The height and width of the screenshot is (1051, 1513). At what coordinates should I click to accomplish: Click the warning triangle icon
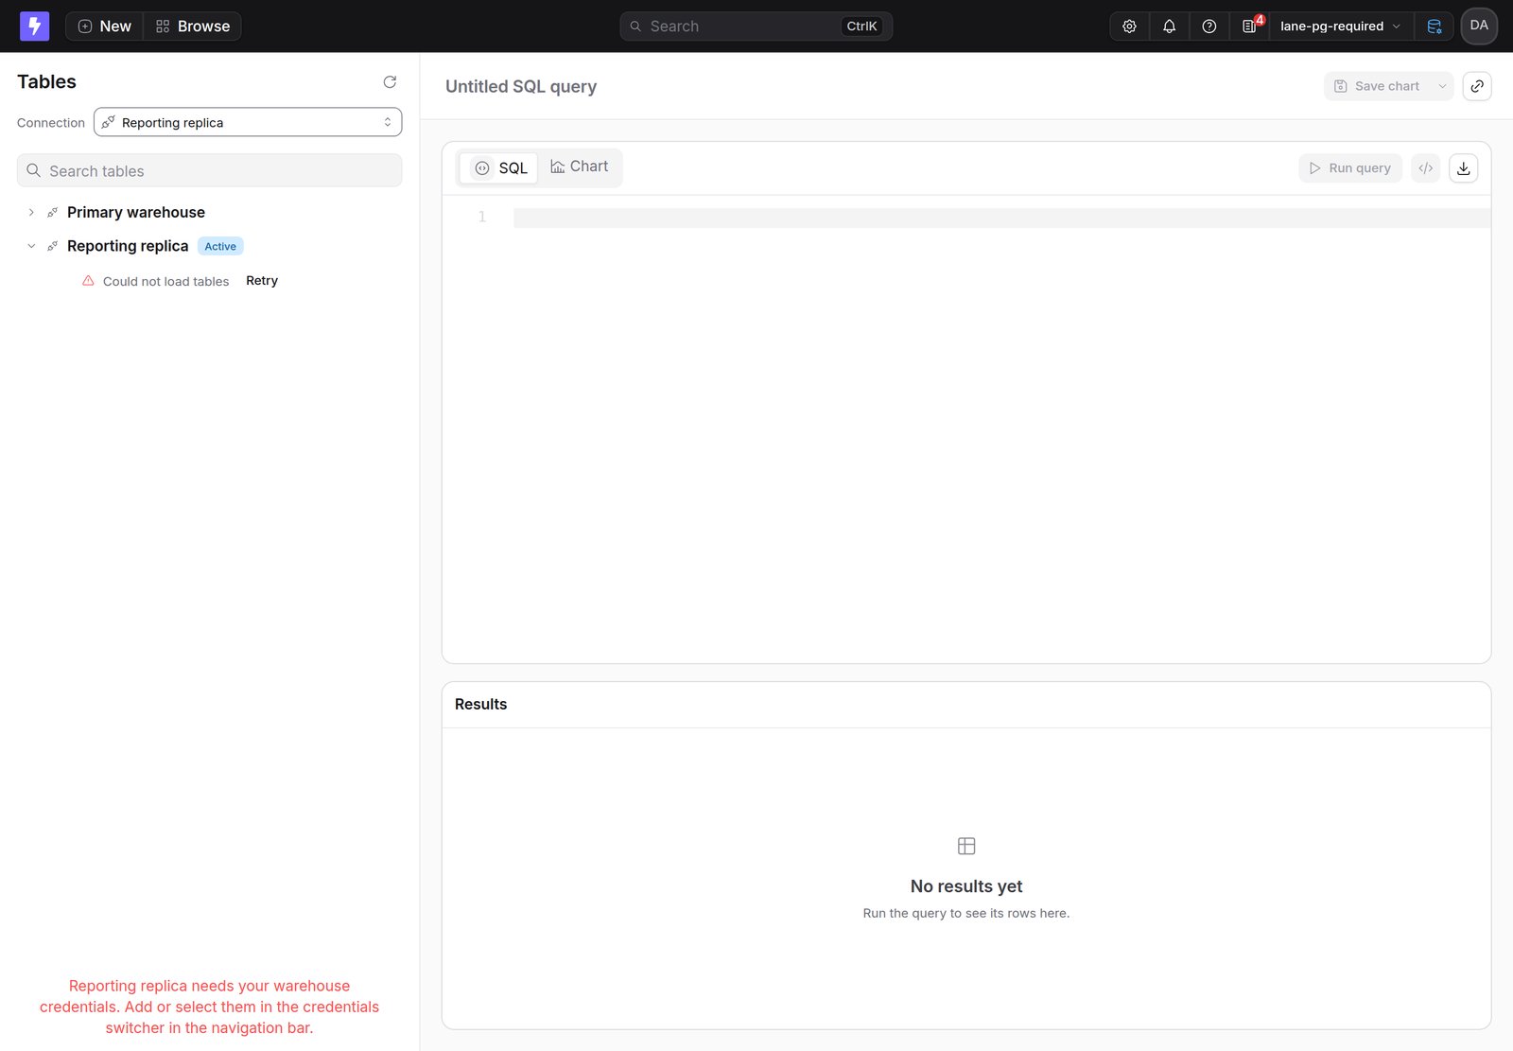(88, 281)
